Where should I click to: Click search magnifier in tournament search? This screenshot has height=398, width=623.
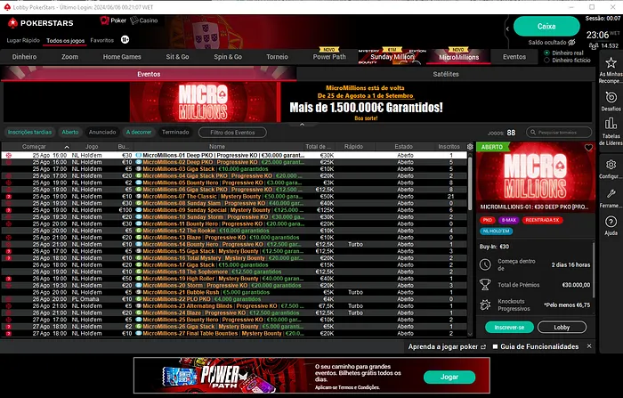pos(533,133)
